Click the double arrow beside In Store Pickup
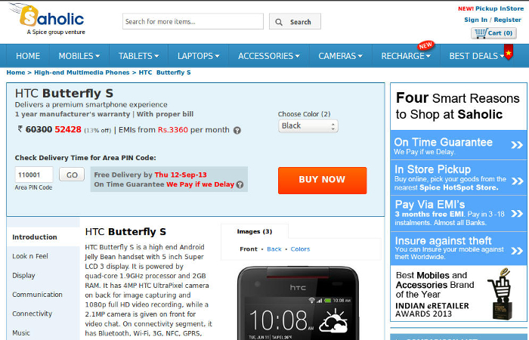 click(516, 181)
